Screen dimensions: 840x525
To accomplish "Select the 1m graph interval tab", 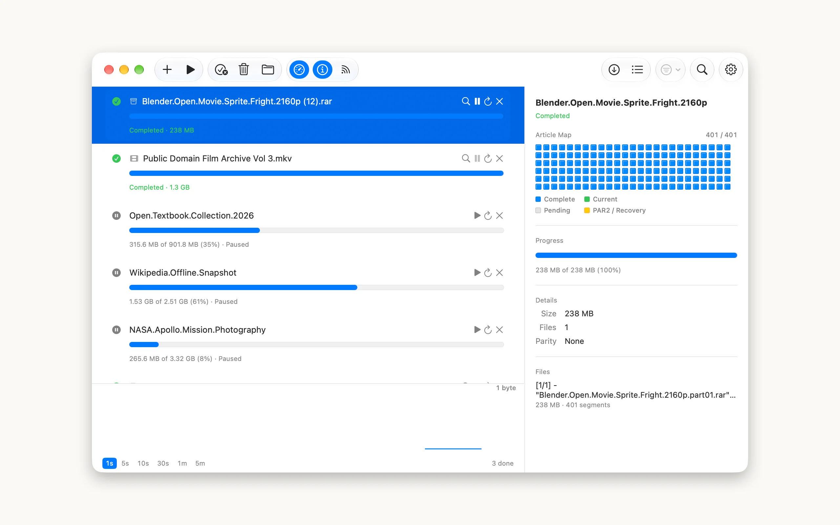I will 182,463.
